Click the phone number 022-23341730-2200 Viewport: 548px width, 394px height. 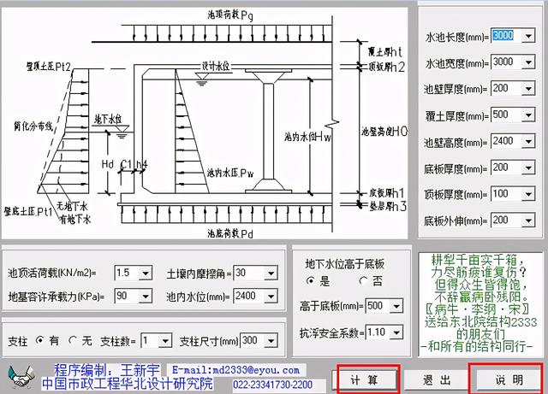coord(272,385)
